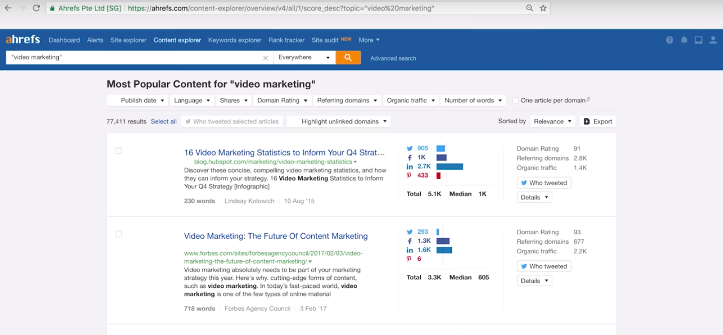Click the LinkedIn icon beside 2.7K
This screenshot has width=723, height=335.
[410, 166]
